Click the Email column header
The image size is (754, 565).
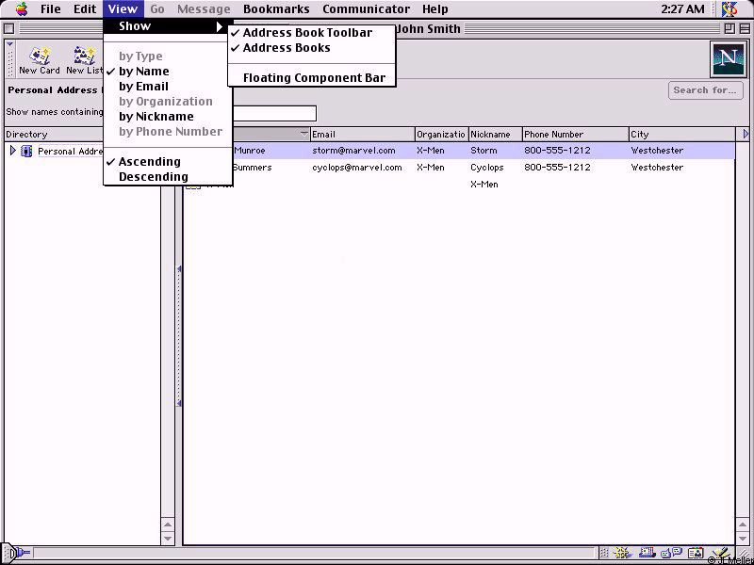(362, 135)
